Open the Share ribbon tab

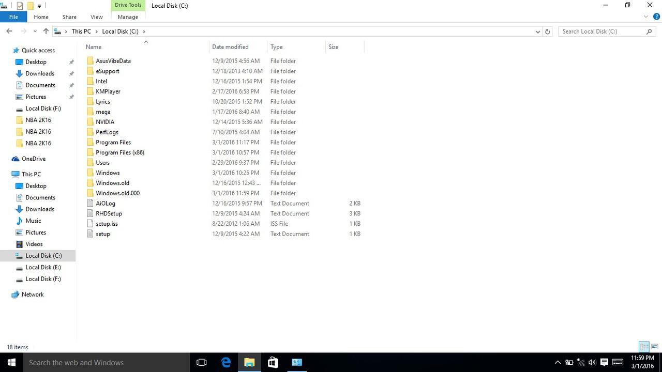pos(69,17)
